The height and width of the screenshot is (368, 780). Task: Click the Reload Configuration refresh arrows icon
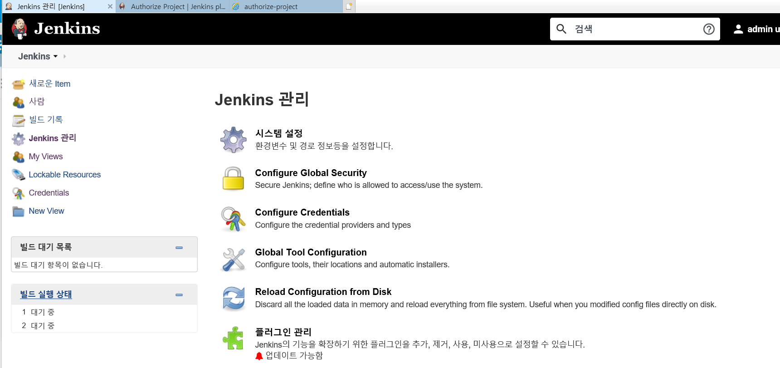[x=234, y=298]
